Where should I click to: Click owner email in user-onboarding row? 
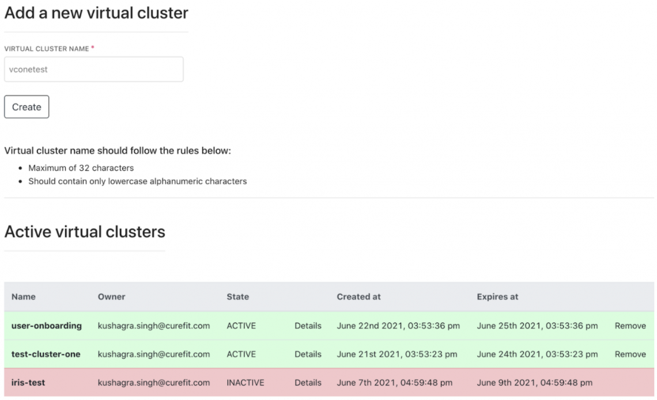point(154,326)
